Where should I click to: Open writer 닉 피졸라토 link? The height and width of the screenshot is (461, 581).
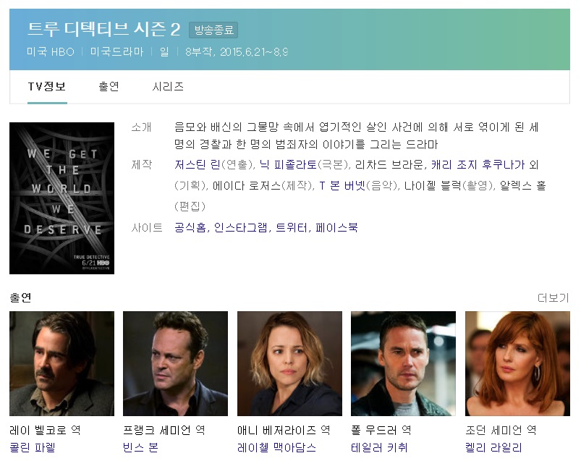288,164
